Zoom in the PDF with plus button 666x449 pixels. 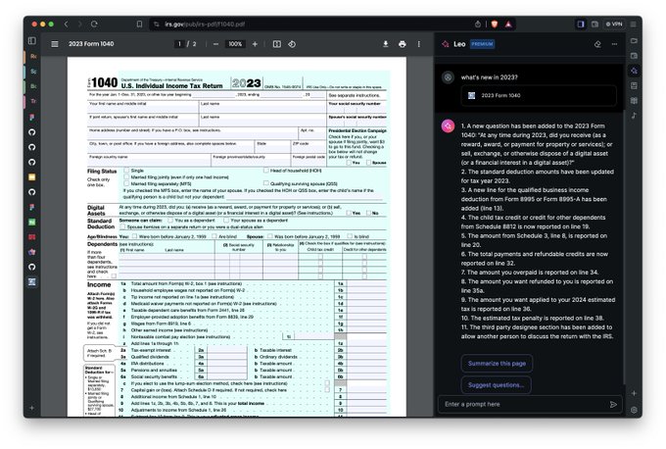pyautogui.click(x=255, y=44)
